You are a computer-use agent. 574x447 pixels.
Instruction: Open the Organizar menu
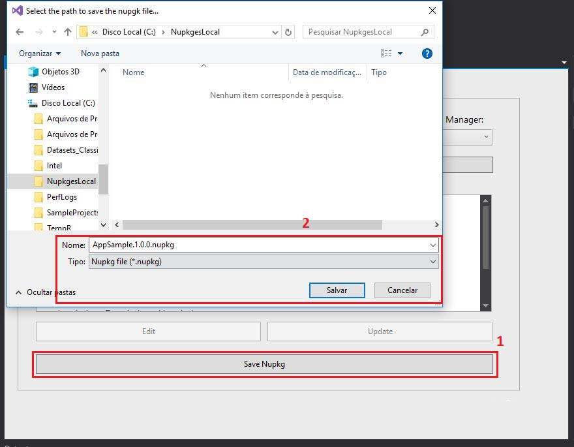[x=36, y=54]
